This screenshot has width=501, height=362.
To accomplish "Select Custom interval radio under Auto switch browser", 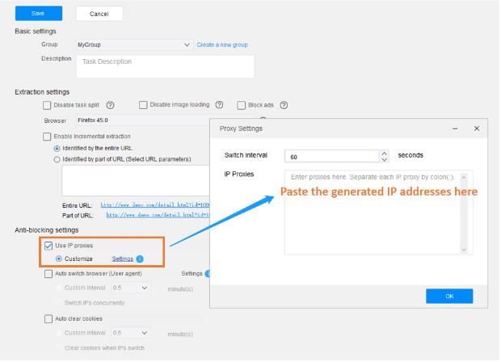I will pyautogui.click(x=59, y=288).
